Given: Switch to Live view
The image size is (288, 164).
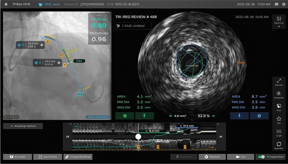Looking at the screenshot, I should 241,157.
